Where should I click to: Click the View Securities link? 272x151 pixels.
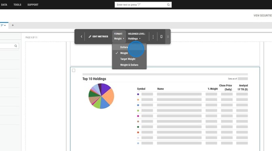pos(263,15)
